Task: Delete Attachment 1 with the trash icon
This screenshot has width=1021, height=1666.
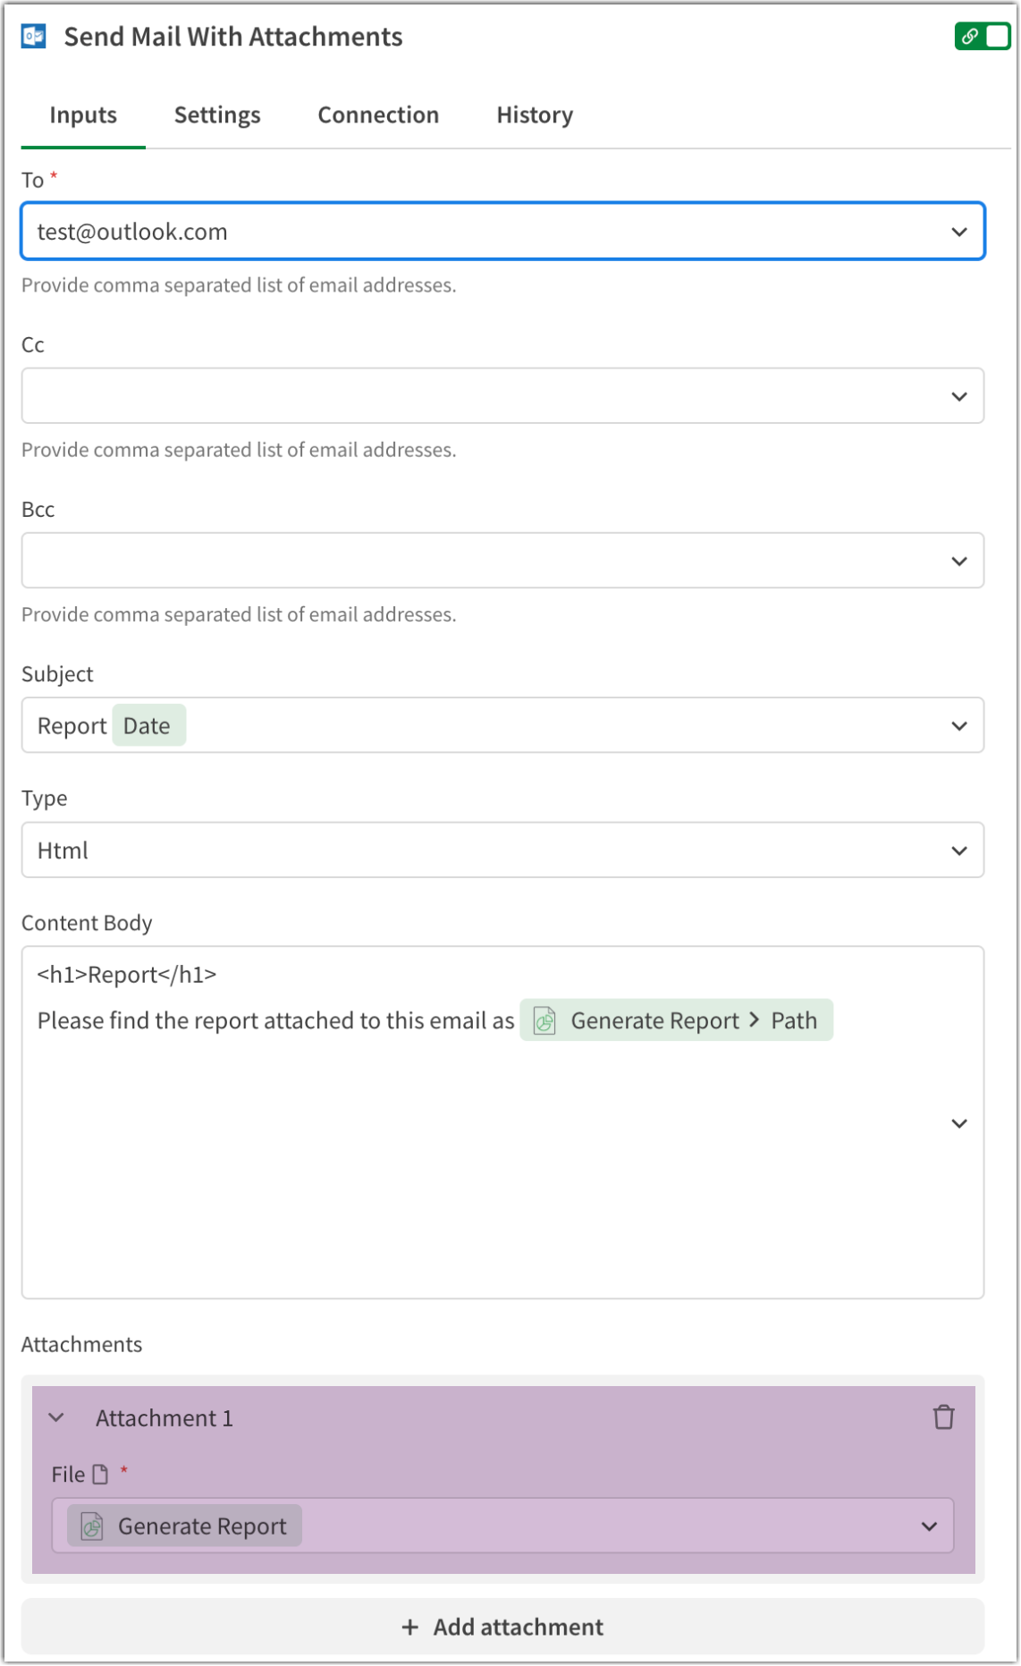Action: coord(943,1417)
